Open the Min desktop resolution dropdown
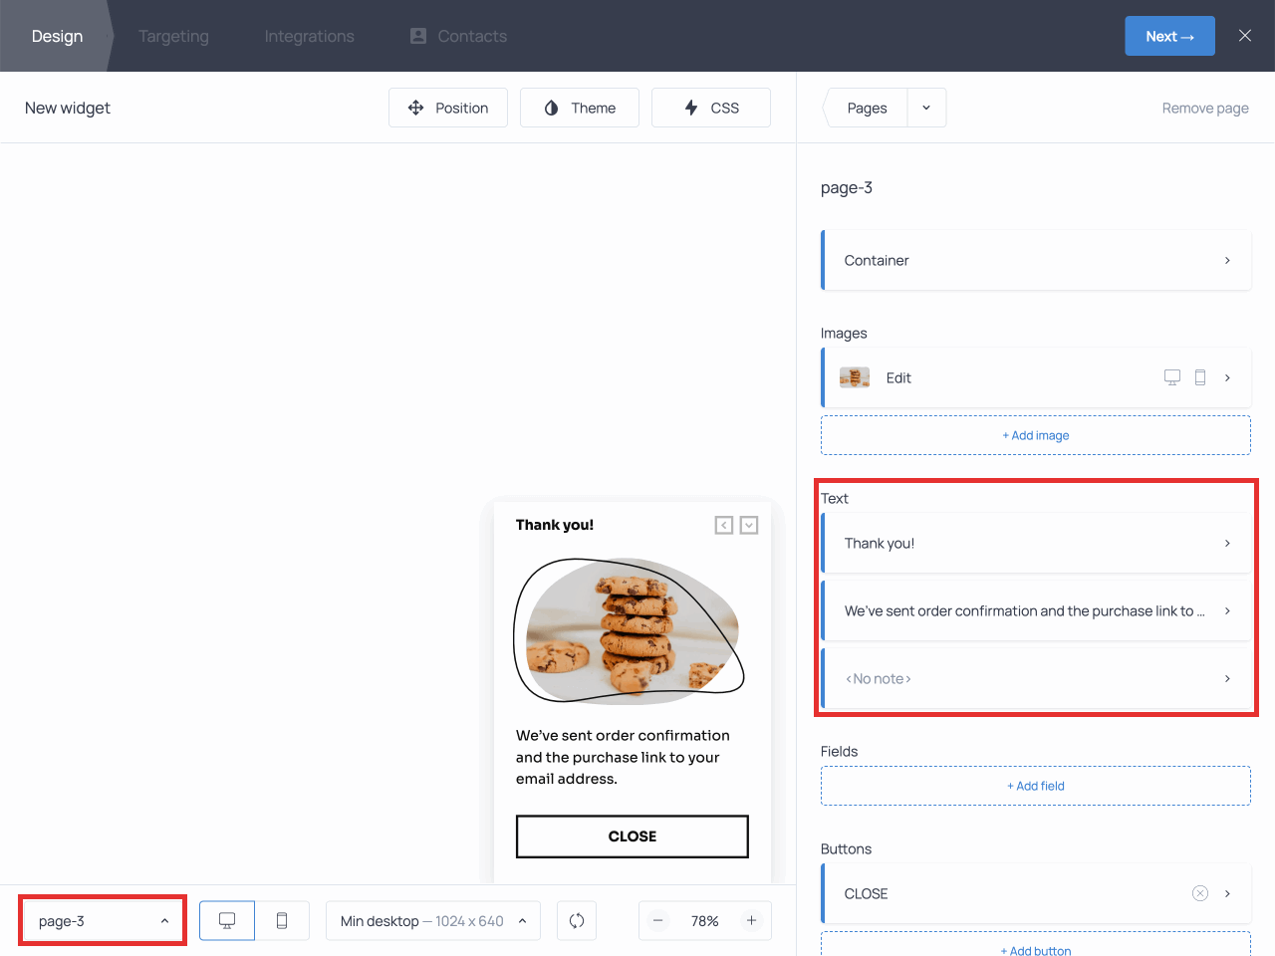The image size is (1275, 956). click(x=432, y=920)
